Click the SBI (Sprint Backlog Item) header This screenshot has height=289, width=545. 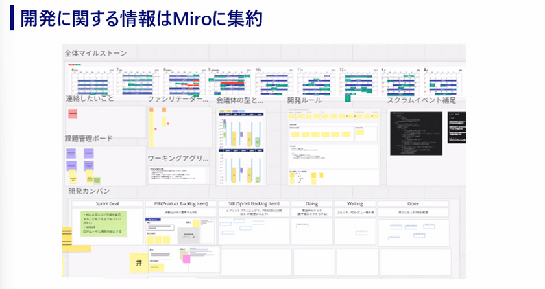pos(253,203)
